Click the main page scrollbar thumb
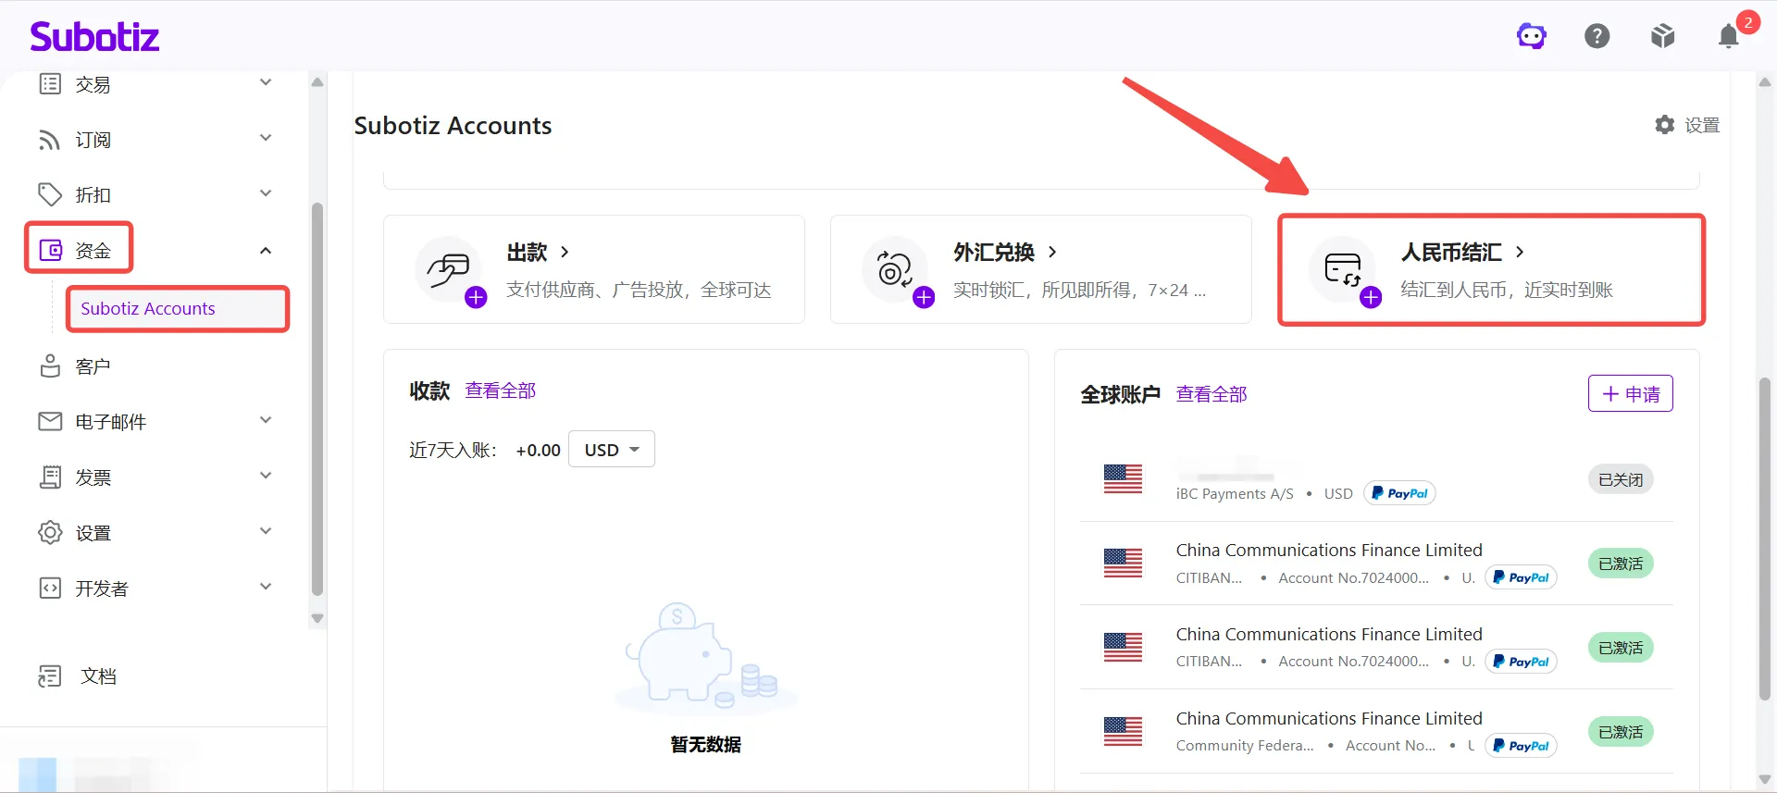 click(1765, 539)
